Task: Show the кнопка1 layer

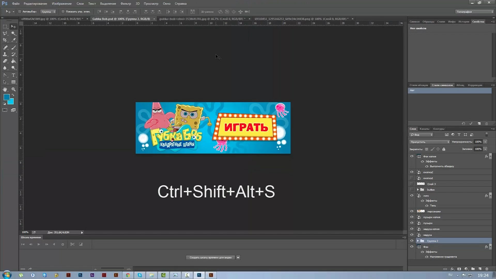Action: (x=412, y=178)
